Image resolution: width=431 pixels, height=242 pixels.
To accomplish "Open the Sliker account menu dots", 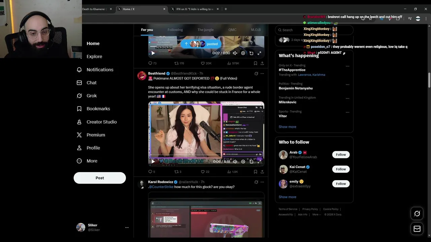I will (x=127, y=228).
